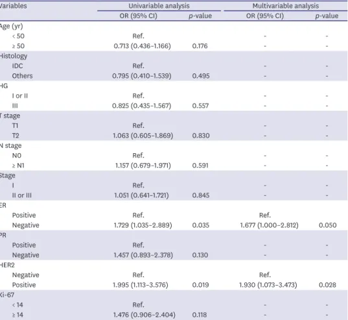The width and height of the screenshot is (348, 320).
Task: Click the '≥ N1' row label
Action: pos(18,166)
